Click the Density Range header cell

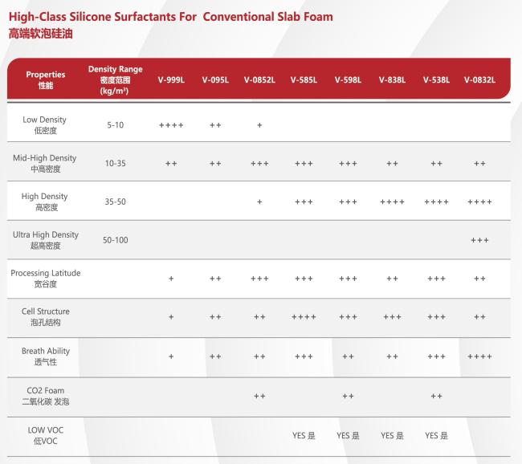[x=115, y=80]
